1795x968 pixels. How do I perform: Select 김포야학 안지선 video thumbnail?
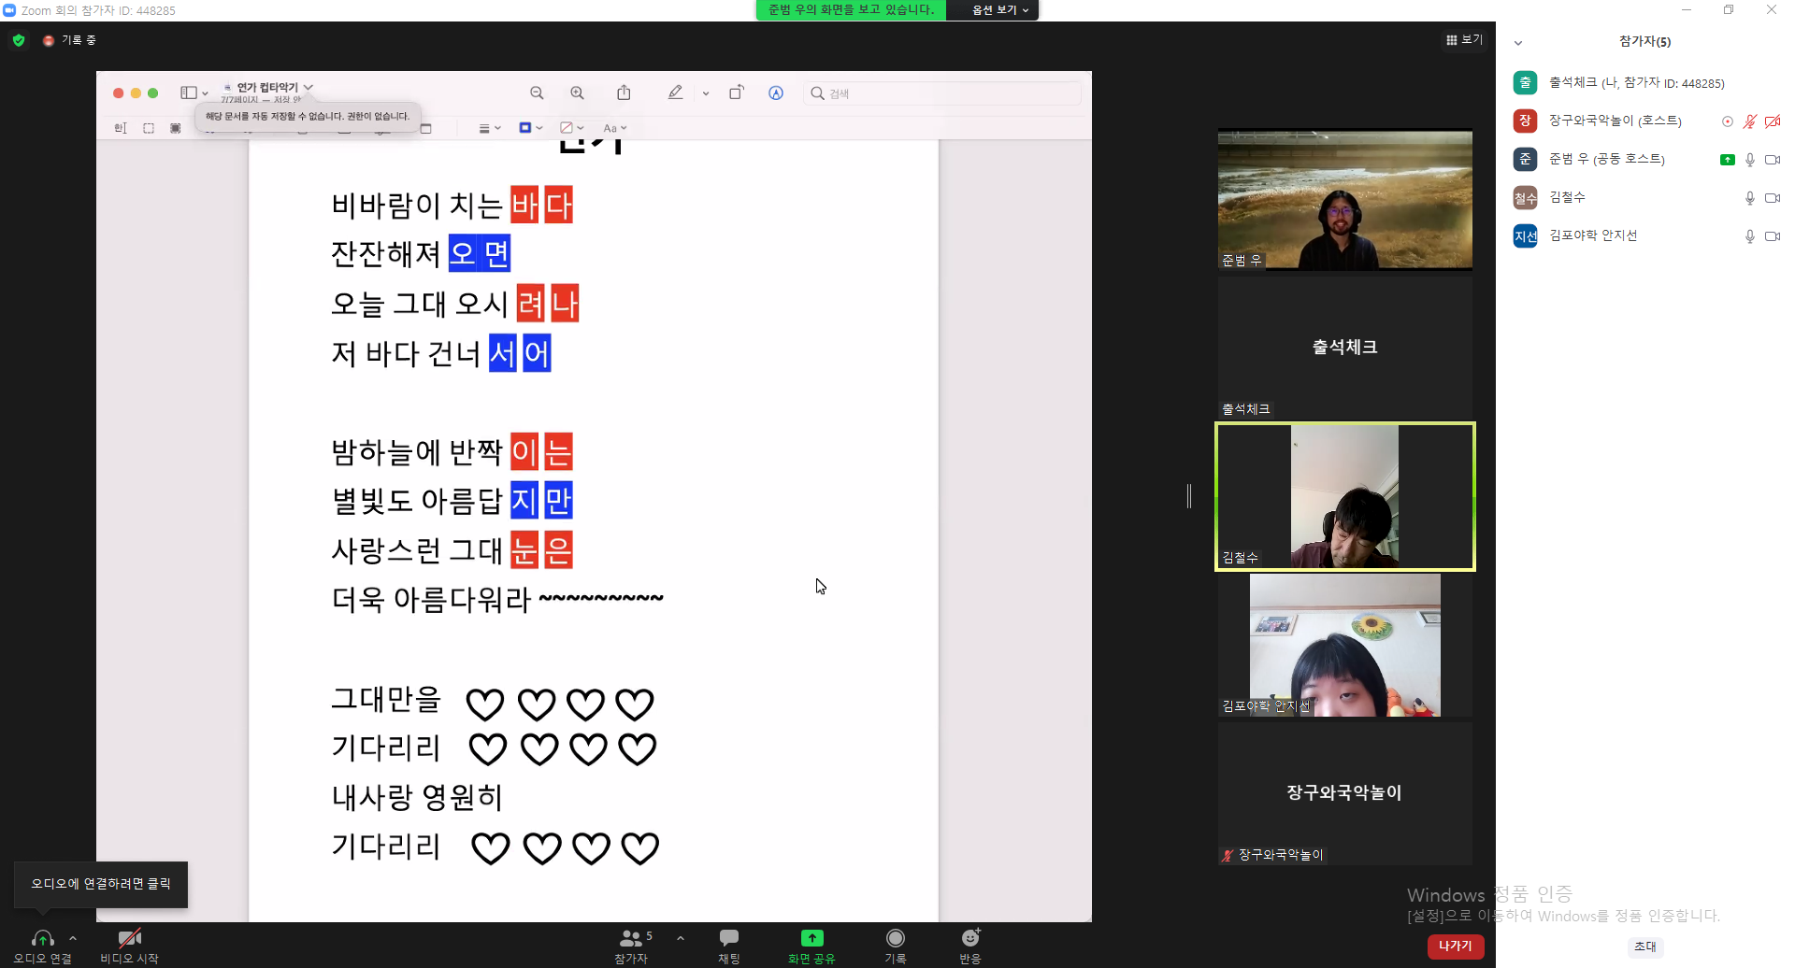click(x=1345, y=645)
